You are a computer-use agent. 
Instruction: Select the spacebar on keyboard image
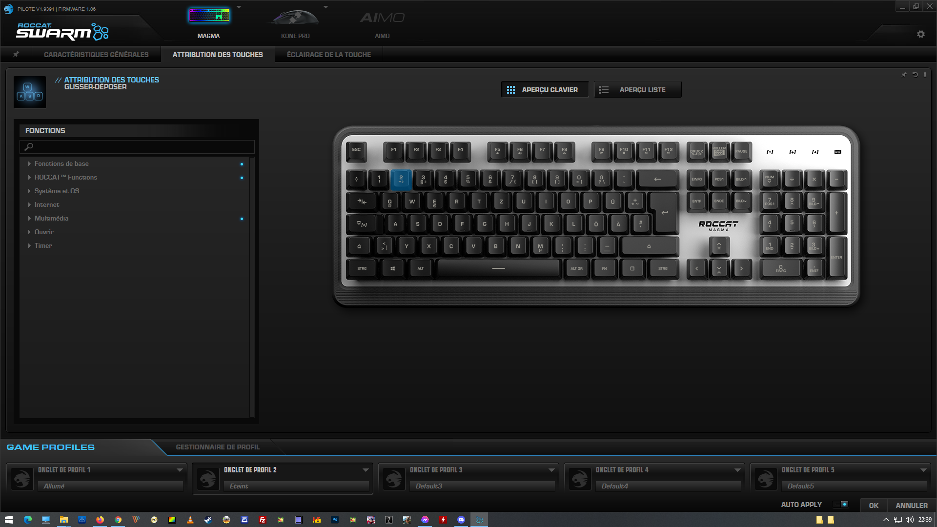498,268
